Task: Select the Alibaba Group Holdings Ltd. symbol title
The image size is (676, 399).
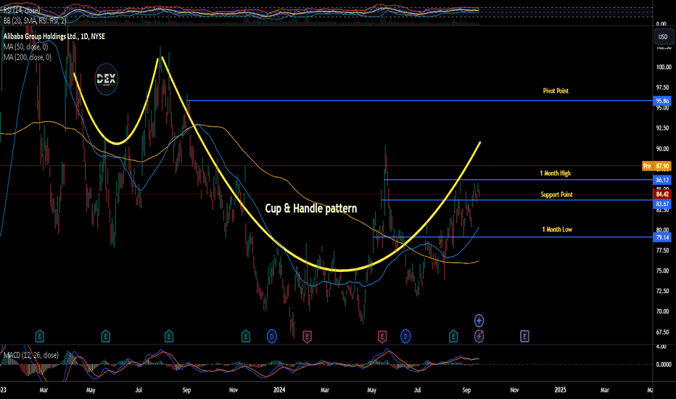Action: tap(54, 37)
